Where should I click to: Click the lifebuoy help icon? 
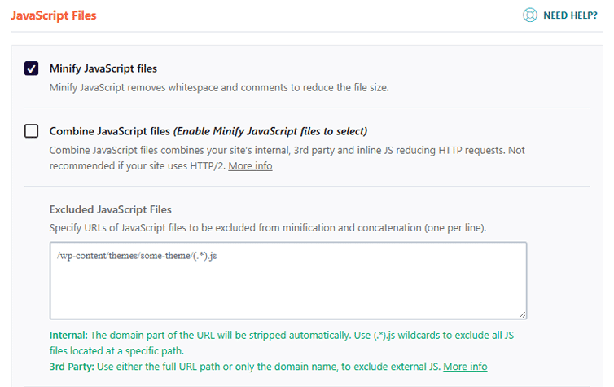coord(530,15)
